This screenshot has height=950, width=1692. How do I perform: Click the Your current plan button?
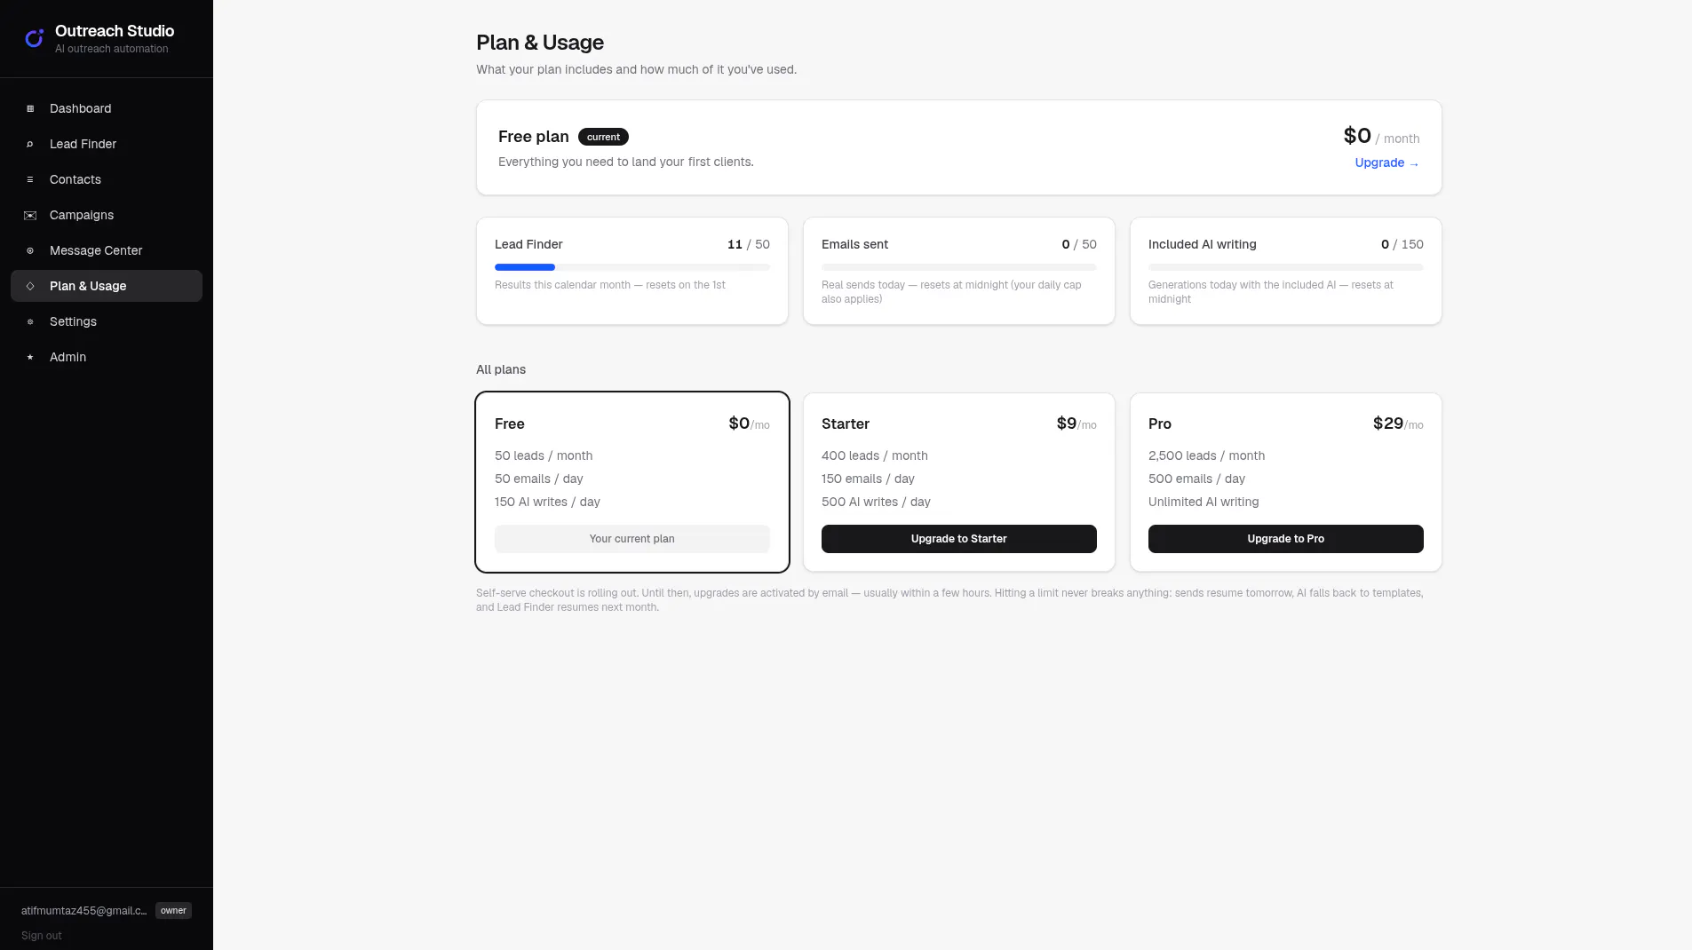click(632, 539)
